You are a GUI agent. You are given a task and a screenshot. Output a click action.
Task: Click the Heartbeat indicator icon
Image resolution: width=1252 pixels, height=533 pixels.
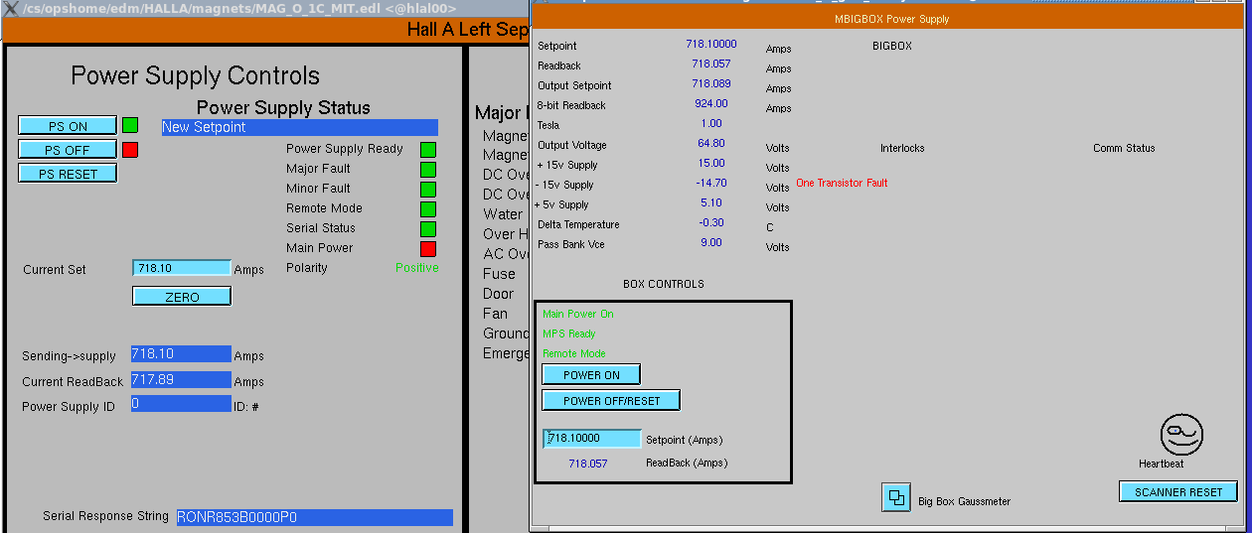(x=1181, y=435)
